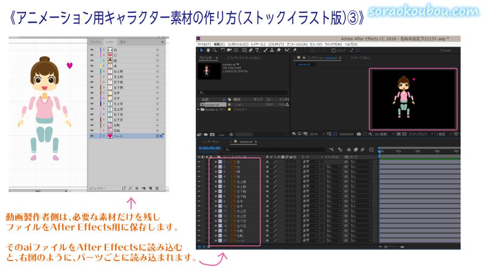Toggle visibility of ハート layer in Illustrator

(91, 136)
